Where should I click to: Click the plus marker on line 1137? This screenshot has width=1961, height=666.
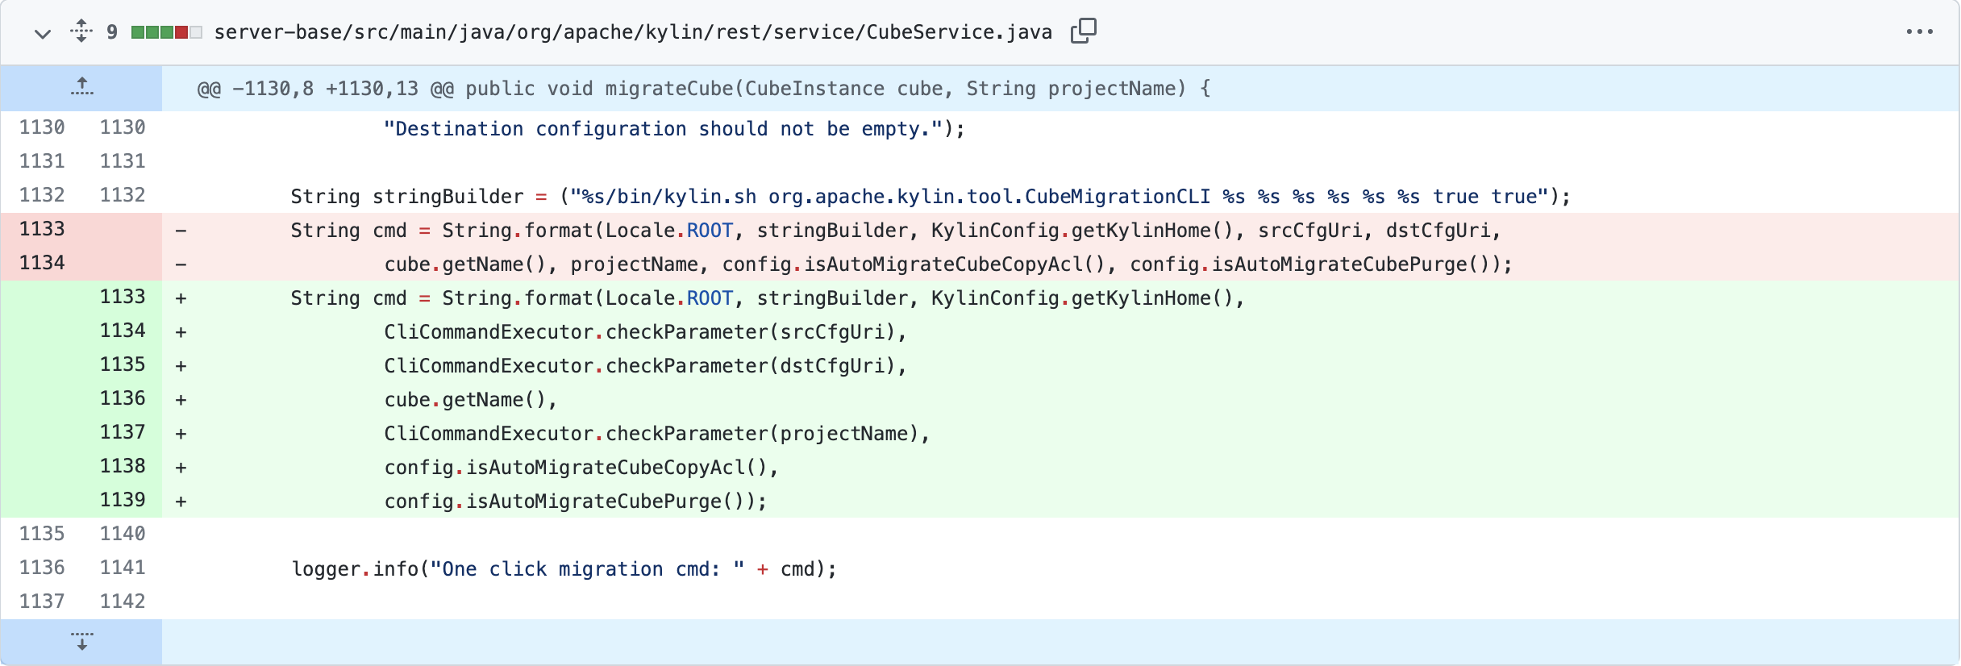pos(181,434)
